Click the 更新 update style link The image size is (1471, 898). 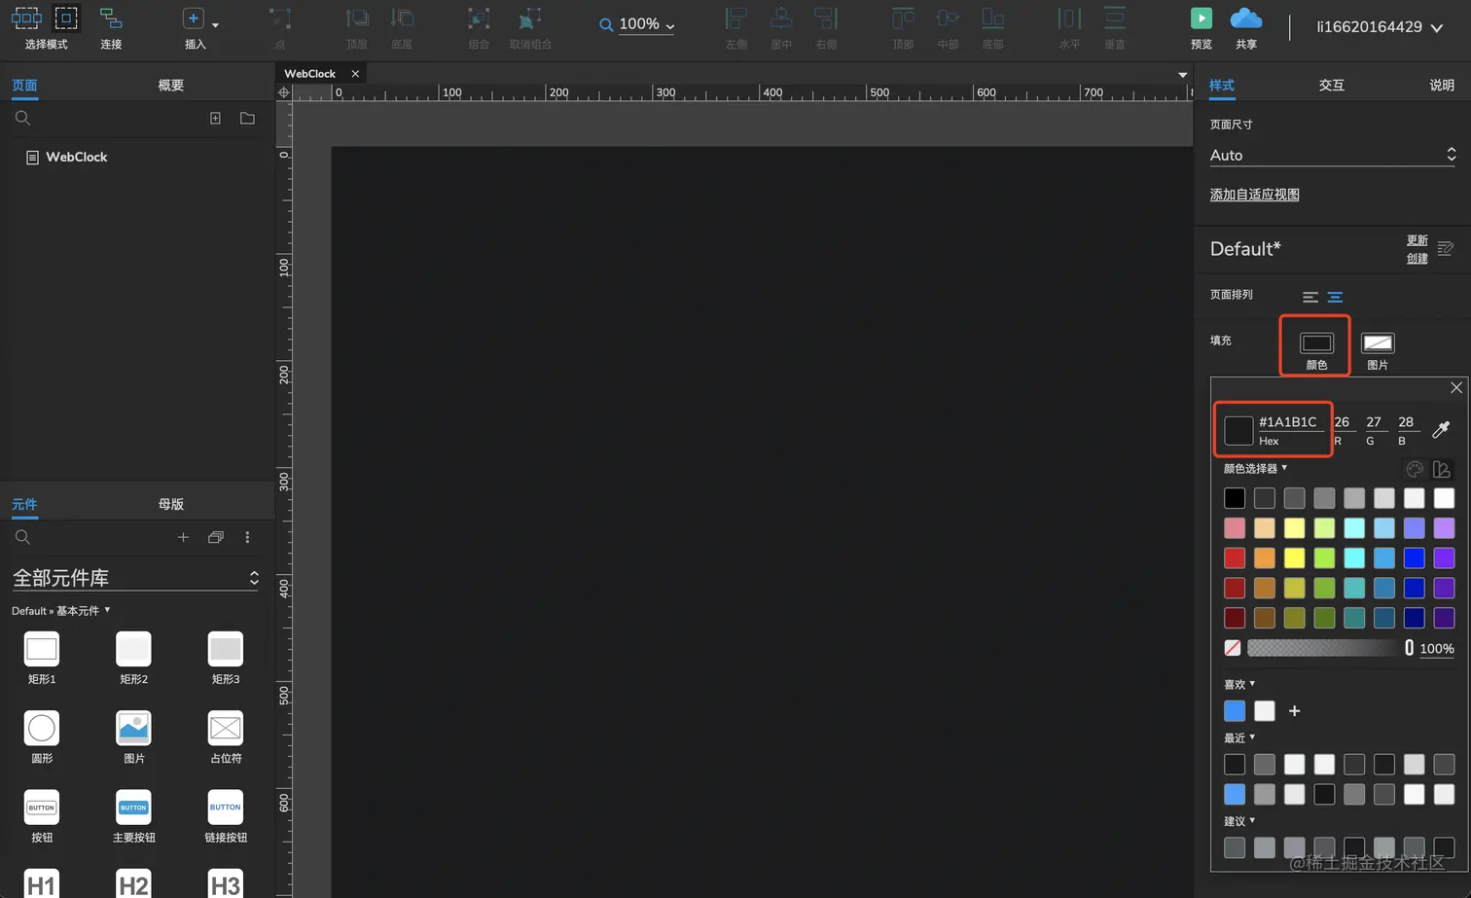tap(1417, 240)
